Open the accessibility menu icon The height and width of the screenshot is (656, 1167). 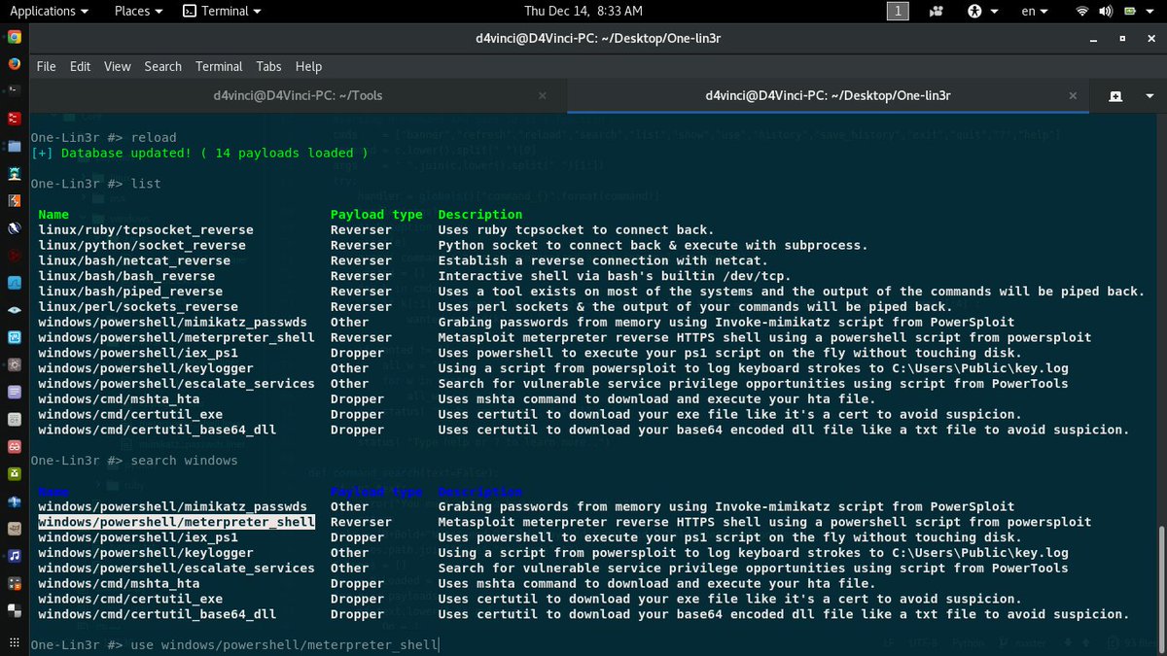coord(975,11)
